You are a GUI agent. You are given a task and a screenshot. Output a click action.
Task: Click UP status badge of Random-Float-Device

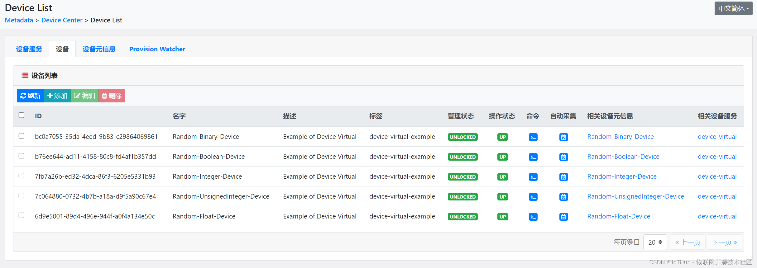point(502,217)
